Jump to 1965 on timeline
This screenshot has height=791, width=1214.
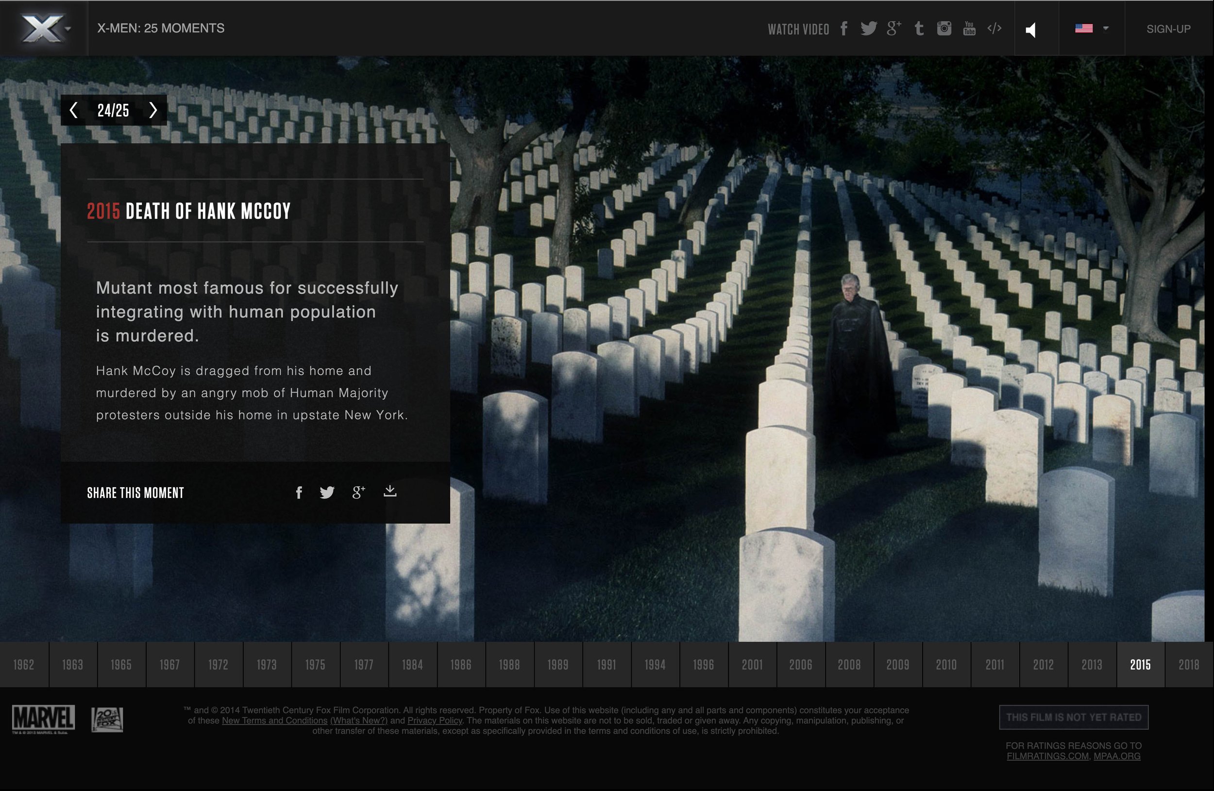[121, 665]
